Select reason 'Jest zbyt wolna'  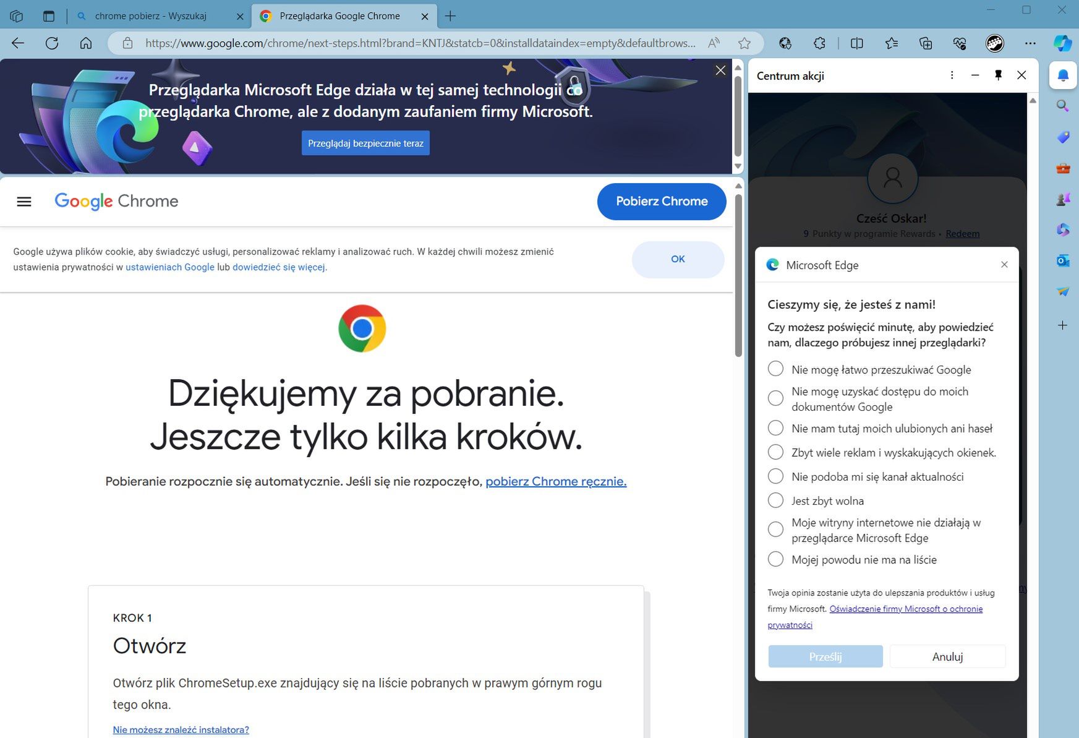point(775,500)
